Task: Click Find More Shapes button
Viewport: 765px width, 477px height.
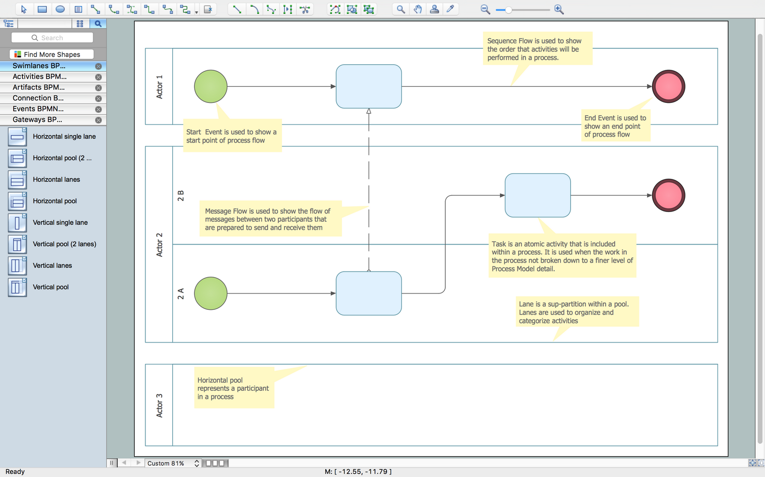Action: click(x=52, y=54)
